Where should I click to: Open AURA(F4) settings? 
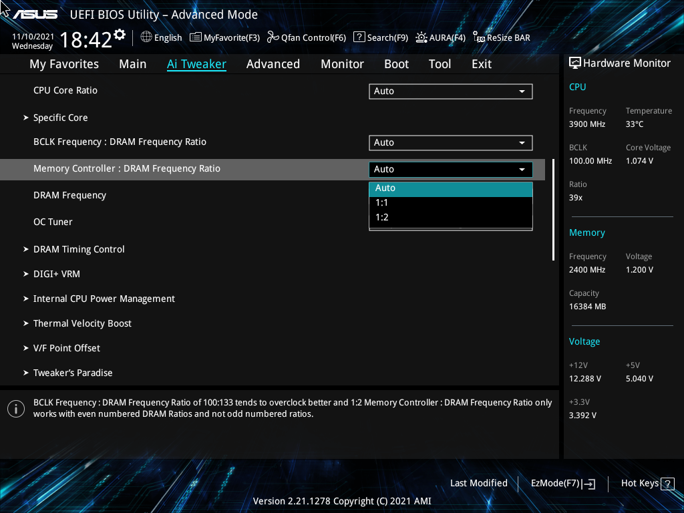click(x=441, y=37)
